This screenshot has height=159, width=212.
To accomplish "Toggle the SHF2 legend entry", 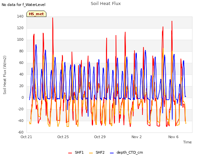I will 97,152.
